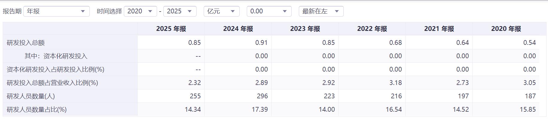
Task: Open the 最新在左 sort order dropdown
Action: [x=321, y=11]
